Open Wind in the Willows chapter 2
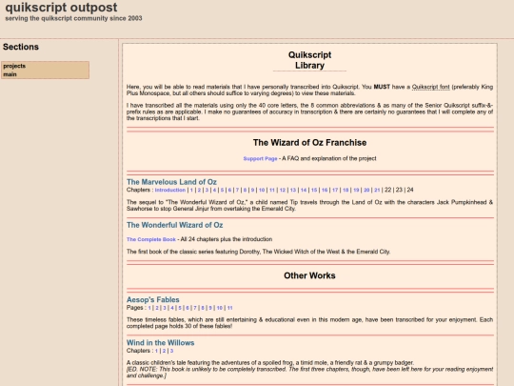 164,351
